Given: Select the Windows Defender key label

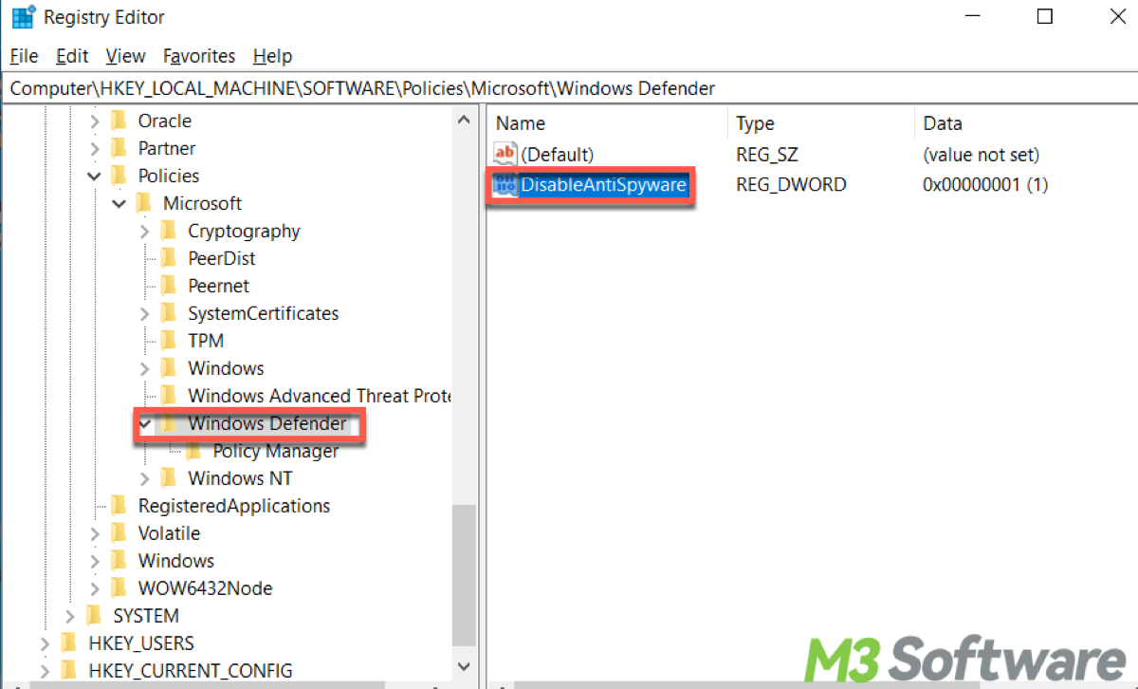Looking at the screenshot, I should click(267, 423).
